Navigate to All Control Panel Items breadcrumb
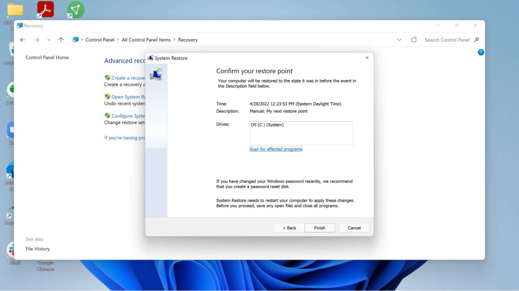 click(145, 39)
